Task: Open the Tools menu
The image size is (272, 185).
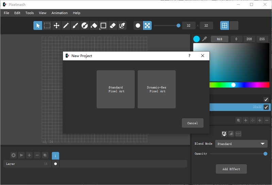Action: coord(30,13)
